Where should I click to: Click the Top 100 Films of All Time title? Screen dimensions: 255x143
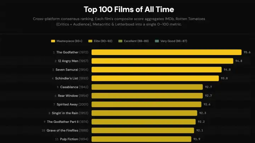coord(129,9)
